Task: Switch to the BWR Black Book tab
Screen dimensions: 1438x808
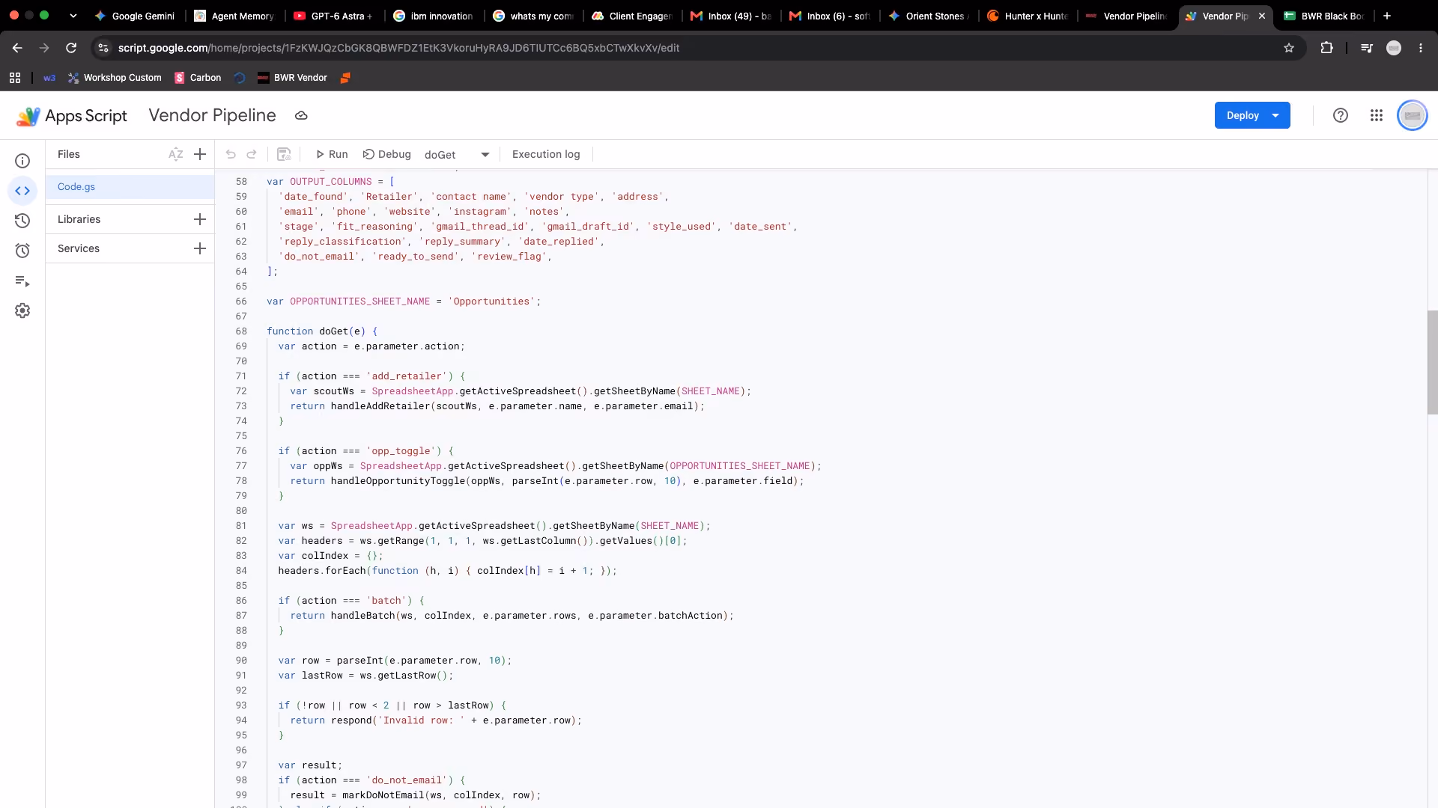Action: coord(1324,16)
